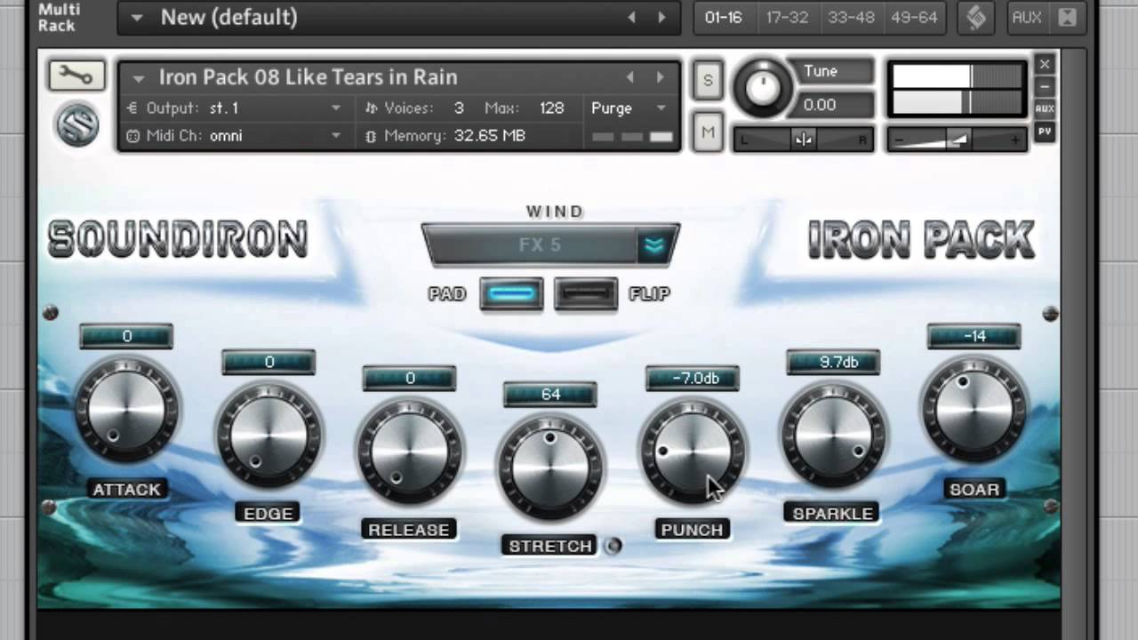
Task: Toggle the FLIP switch
Action: click(586, 293)
